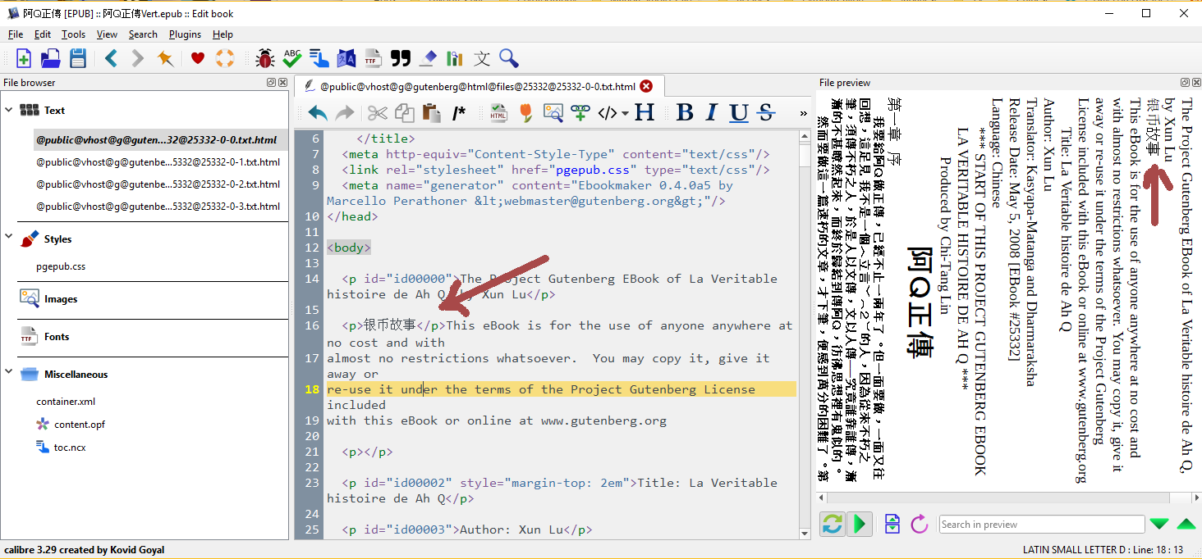
Task: Close the 25332-0-0.txt.html editor tab
Action: tap(646, 86)
